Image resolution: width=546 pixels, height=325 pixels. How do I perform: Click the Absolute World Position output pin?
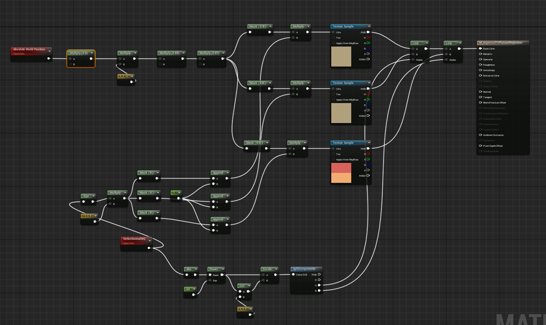[49, 58]
